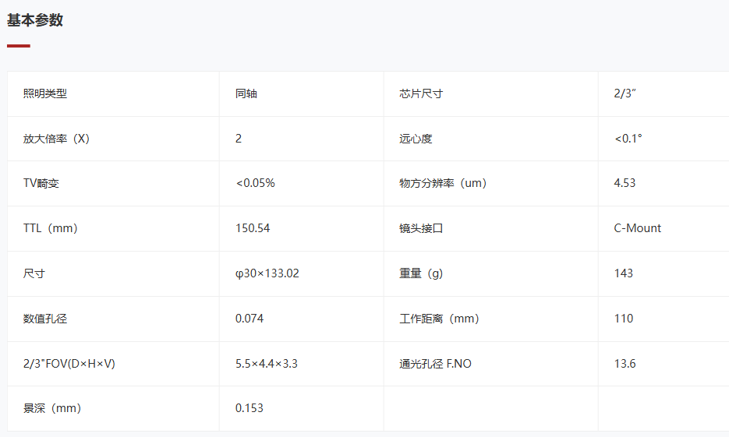729x437 pixels.
Task: Click the 5.5×4.4×3.3 FOV value
Action: 267,364
